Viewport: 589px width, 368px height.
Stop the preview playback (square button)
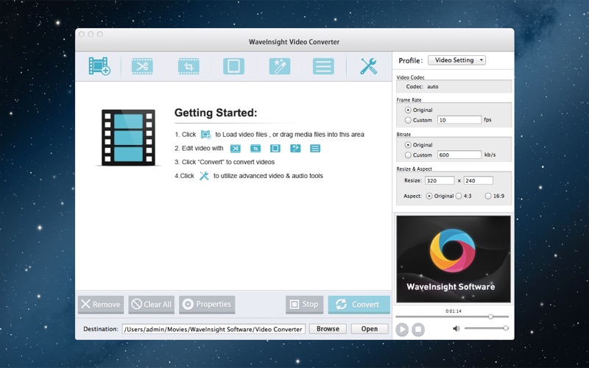point(418,330)
